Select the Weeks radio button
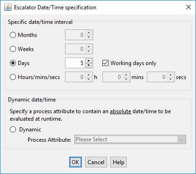This screenshot has width=196, height=174. click(13, 49)
